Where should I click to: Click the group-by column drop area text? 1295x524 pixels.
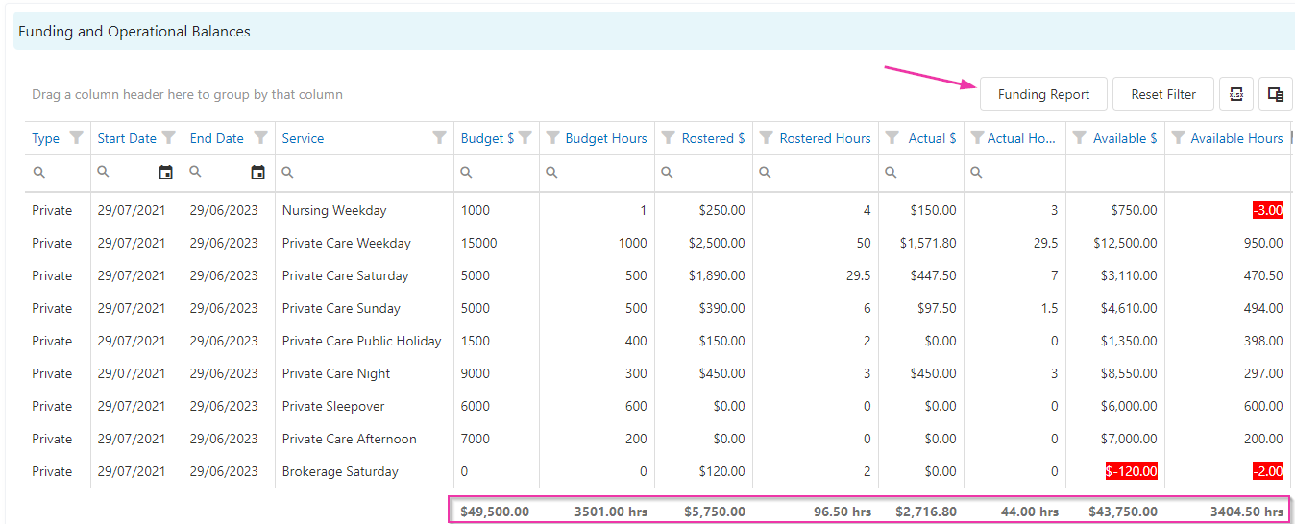click(187, 94)
